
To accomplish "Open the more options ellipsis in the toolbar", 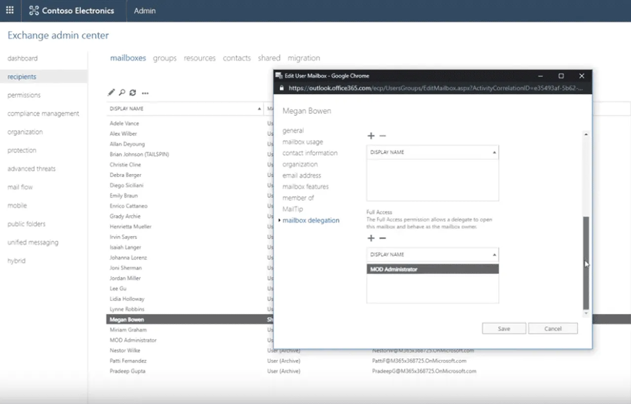I will [x=145, y=93].
